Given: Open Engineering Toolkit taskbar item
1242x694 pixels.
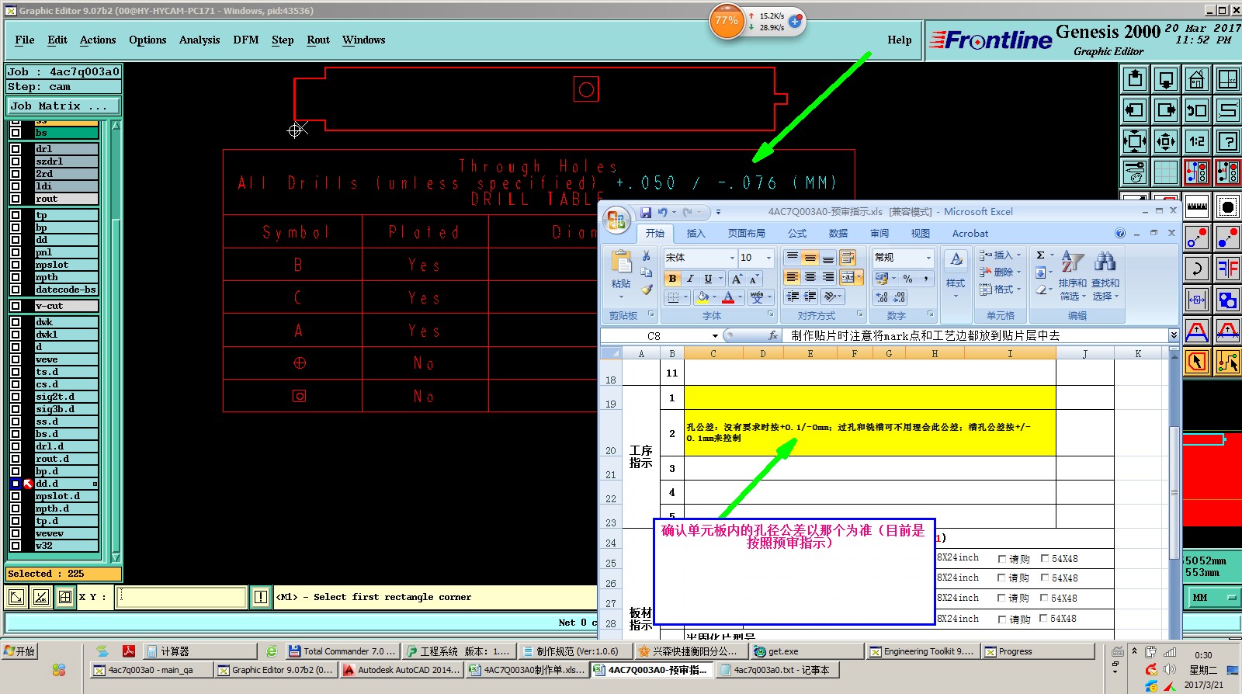Looking at the screenshot, I should (x=922, y=651).
